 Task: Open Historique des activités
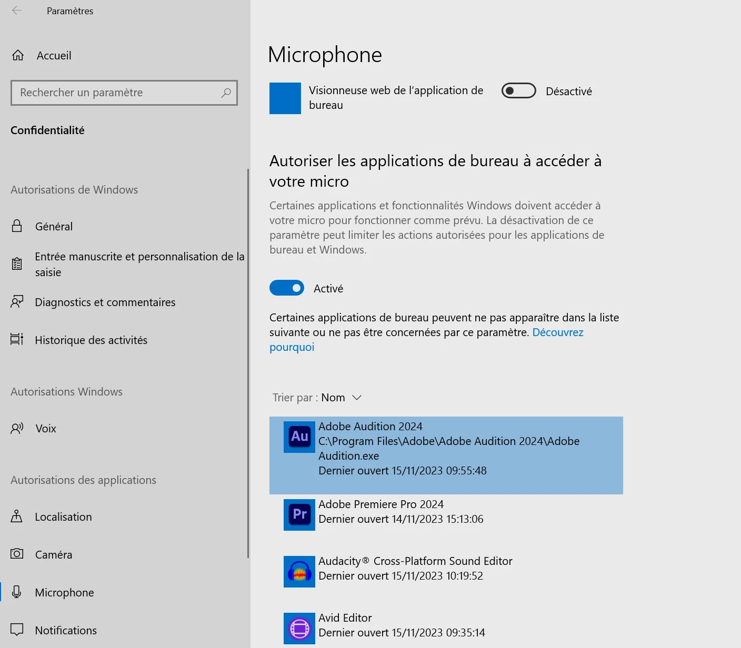124,340
